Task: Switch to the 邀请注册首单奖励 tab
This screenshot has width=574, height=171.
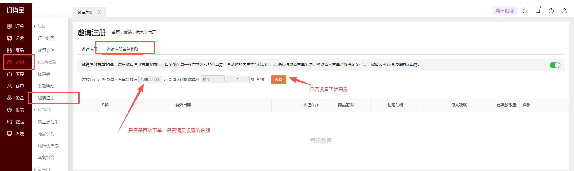Action: pyautogui.click(x=122, y=49)
